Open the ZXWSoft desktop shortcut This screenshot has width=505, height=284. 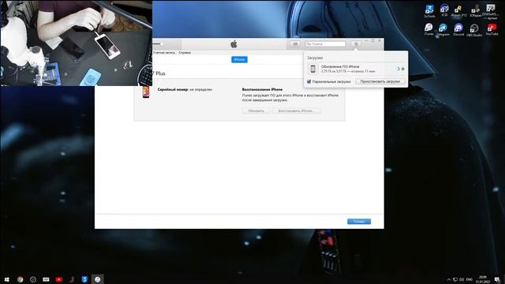pos(490,12)
